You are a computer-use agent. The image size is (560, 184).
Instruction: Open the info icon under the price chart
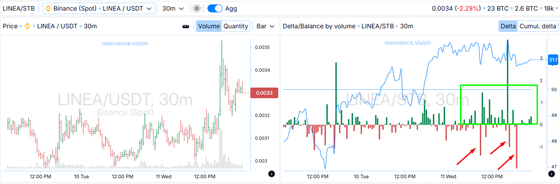[x=271, y=174]
